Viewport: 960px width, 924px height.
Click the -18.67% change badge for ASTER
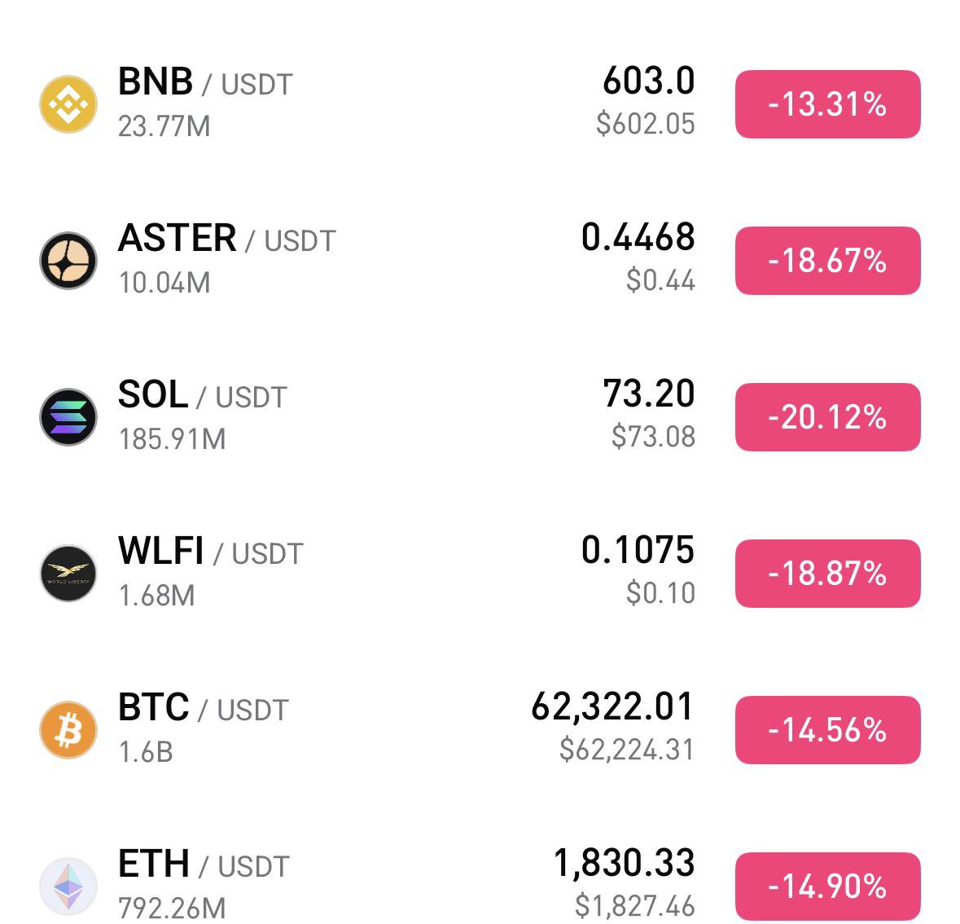pos(827,261)
